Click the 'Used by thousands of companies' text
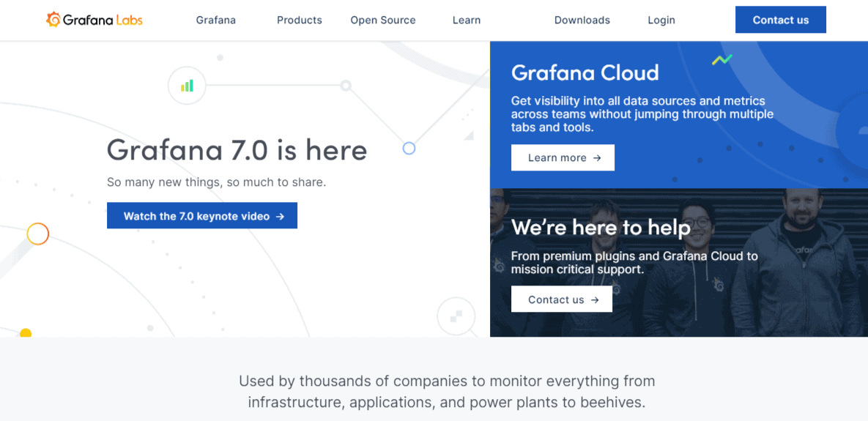The width and height of the screenshot is (868, 421). point(447,391)
